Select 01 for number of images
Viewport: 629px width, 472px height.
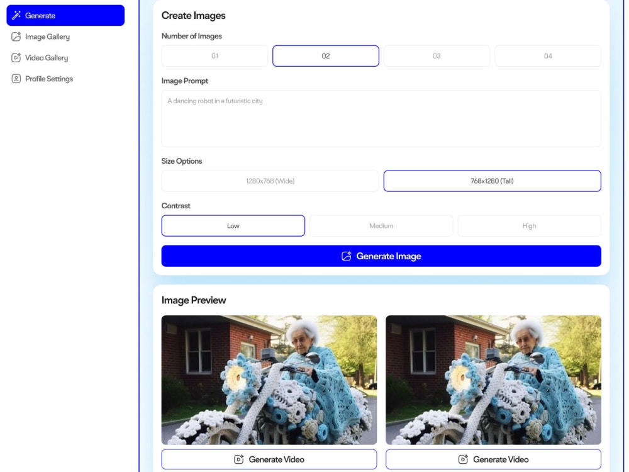coord(214,56)
